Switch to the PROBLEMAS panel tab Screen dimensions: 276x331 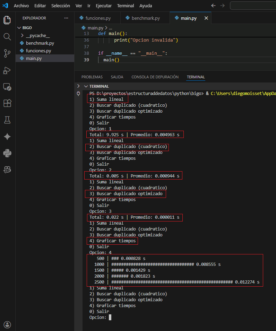coord(92,77)
